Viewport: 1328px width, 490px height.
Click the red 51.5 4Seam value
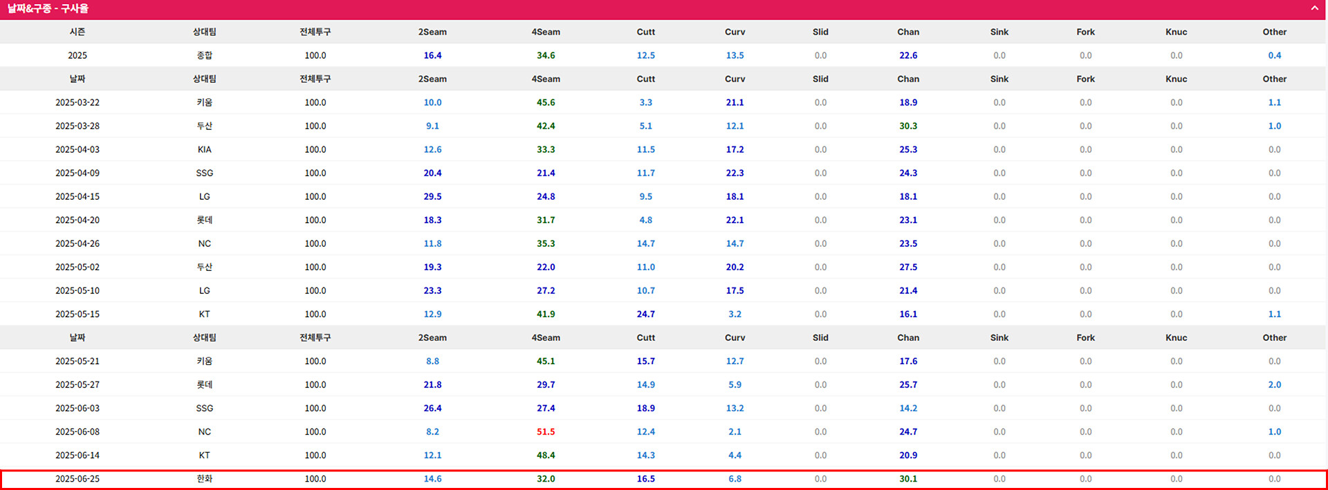pos(546,432)
